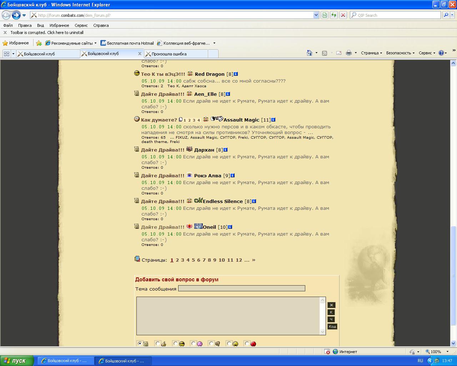457x366 pixels.
Task: Click info icon next to Red Dragon [8]
Action: coord(236,74)
